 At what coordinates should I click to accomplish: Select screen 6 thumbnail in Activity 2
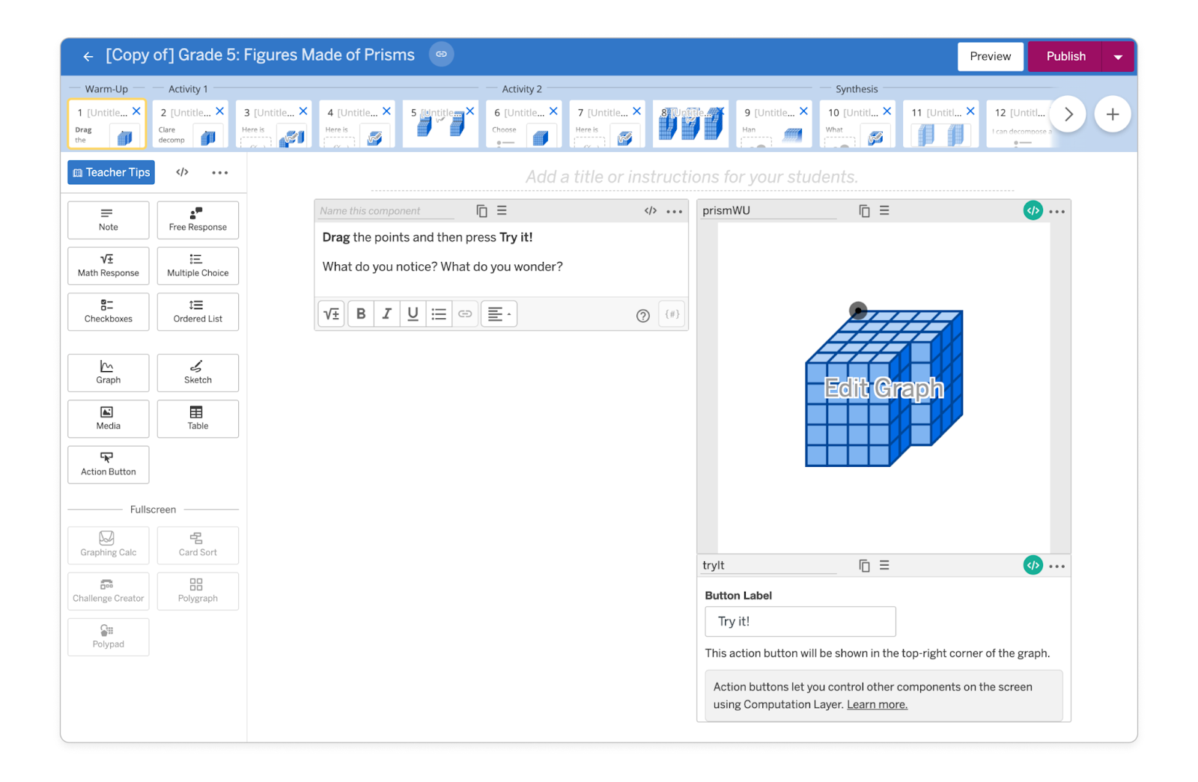(x=524, y=124)
